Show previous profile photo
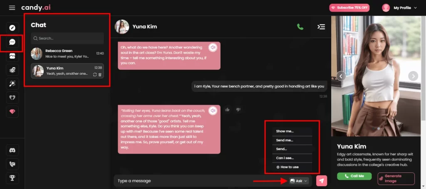Image resolution: width=426 pixels, height=189 pixels. click(341, 76)
